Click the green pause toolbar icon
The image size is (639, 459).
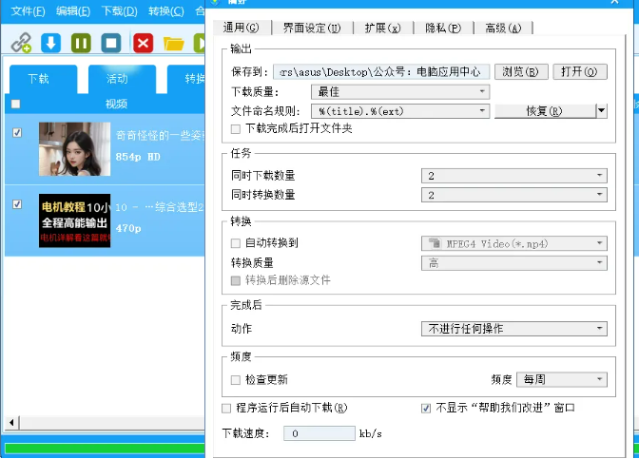(x=81, y=43)
